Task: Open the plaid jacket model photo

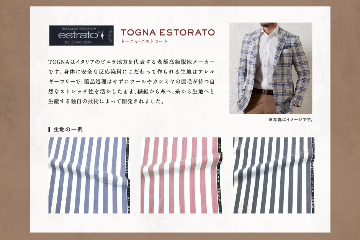Action: tap(270, 68)
